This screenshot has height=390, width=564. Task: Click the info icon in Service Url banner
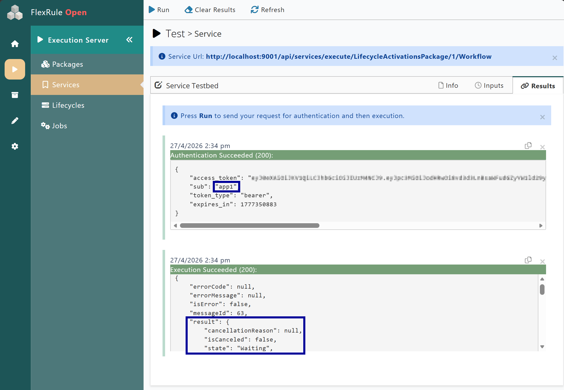pyautogui.click(x=162, y=56)
